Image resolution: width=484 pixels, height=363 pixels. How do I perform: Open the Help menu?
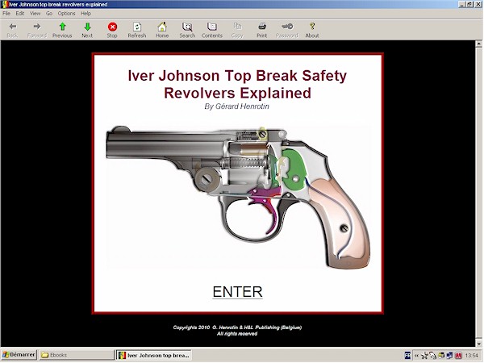click(86, 14)
